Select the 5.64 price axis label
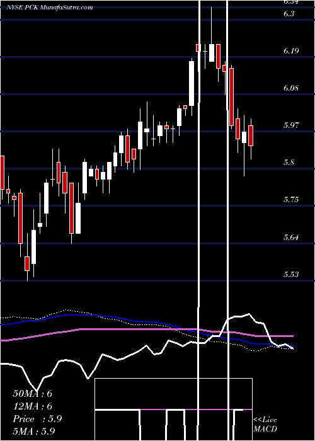 [x=291, y=237]
